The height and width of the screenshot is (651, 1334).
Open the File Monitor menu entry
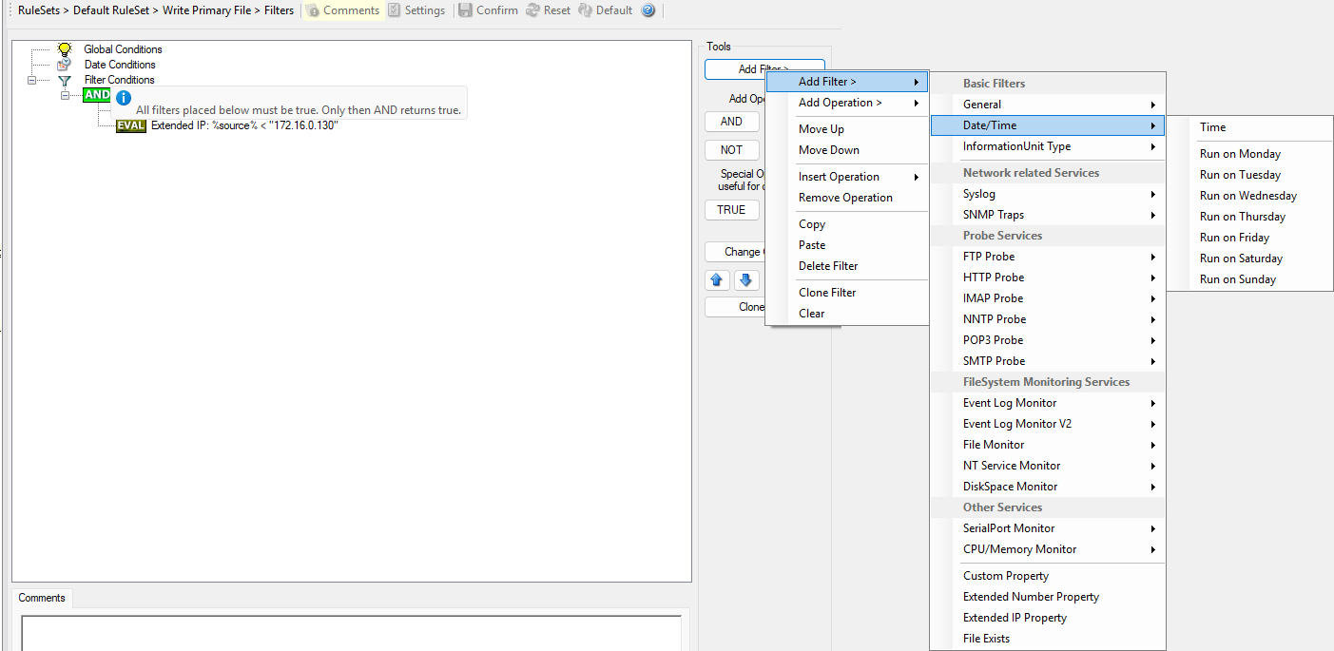(1047, 445)
